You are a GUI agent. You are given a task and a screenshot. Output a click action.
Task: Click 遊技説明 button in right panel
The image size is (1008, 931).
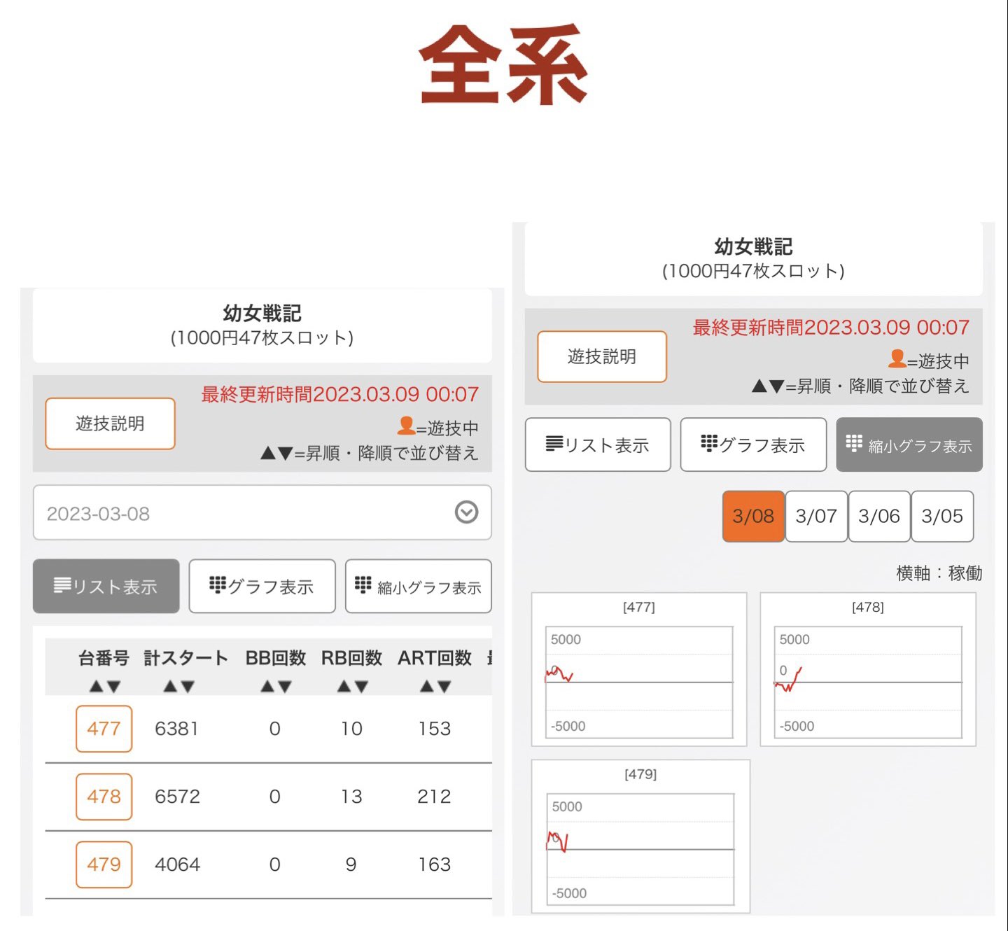tap(602, 356)
